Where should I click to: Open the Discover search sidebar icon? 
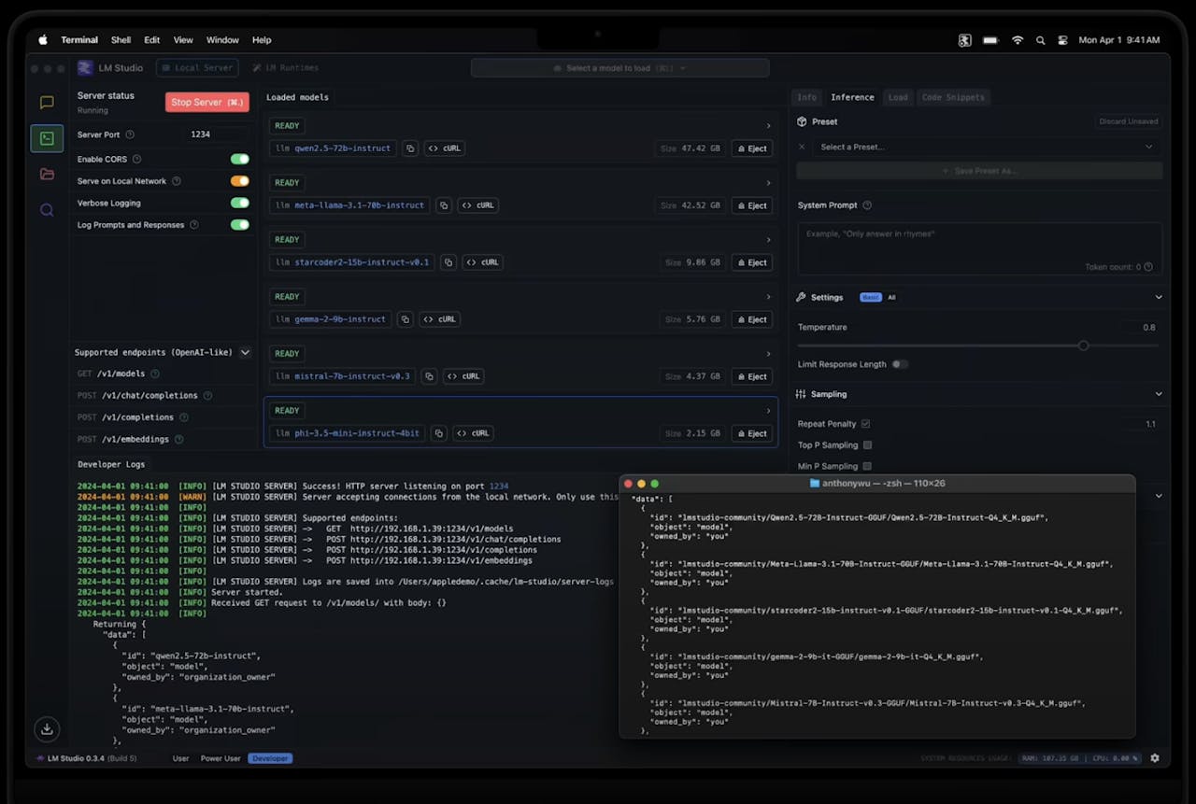[47, 210]
